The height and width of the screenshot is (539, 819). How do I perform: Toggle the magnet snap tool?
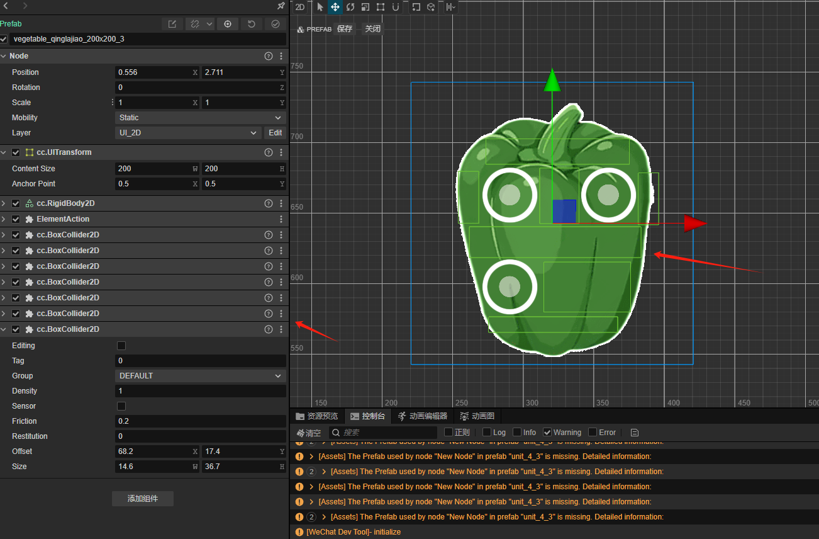click(x=396, y=7)
